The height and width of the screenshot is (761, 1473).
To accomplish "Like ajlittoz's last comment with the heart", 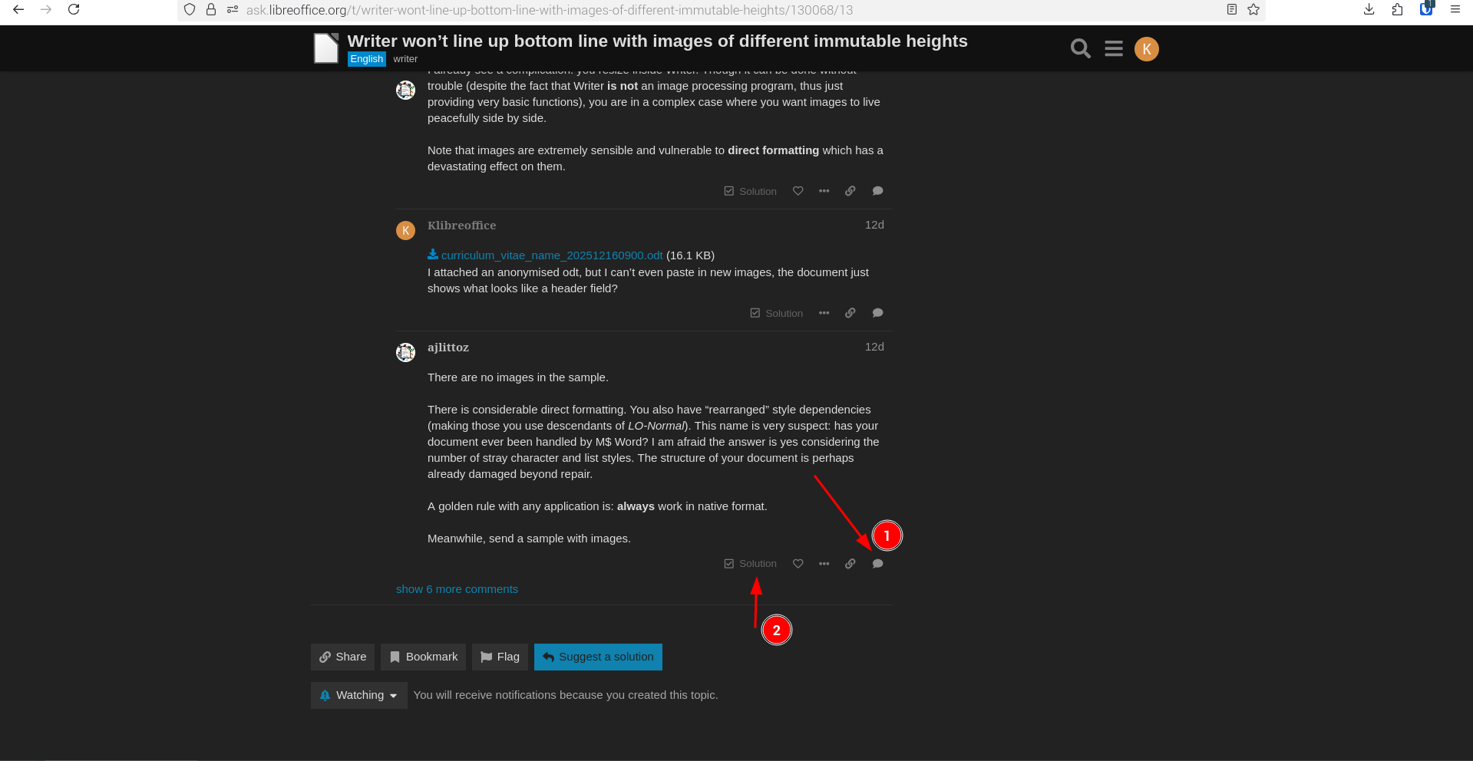I will (x=798, y=564).
